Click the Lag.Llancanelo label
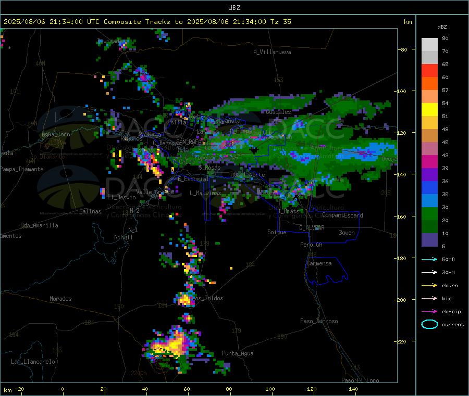469x396 pixels. 33,362
